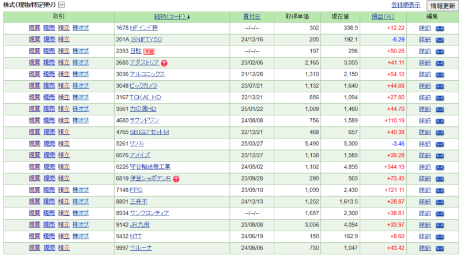The image size is (461, 256).
Task: Click the red alert icon beside 伊豆シャボテンR
Action: [176, 179]
